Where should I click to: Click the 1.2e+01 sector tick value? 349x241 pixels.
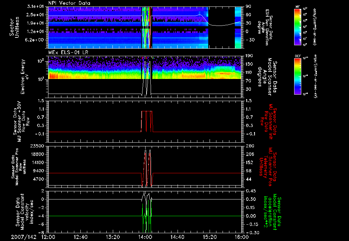[x=35, y=32]
